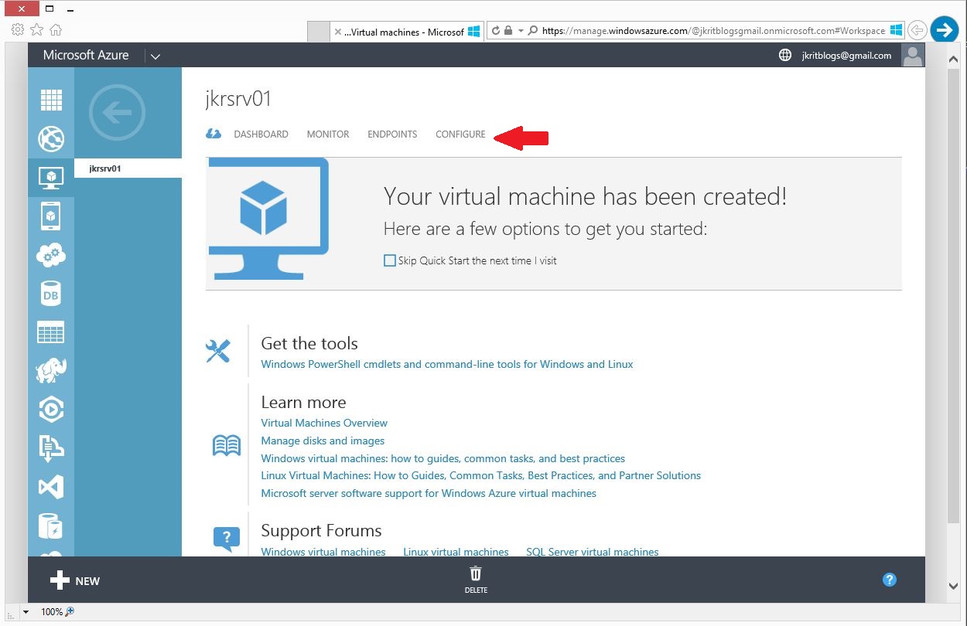Click the NEW button
Screen dimensions: 967x626
pyautogui.click(x=75, y=580)
